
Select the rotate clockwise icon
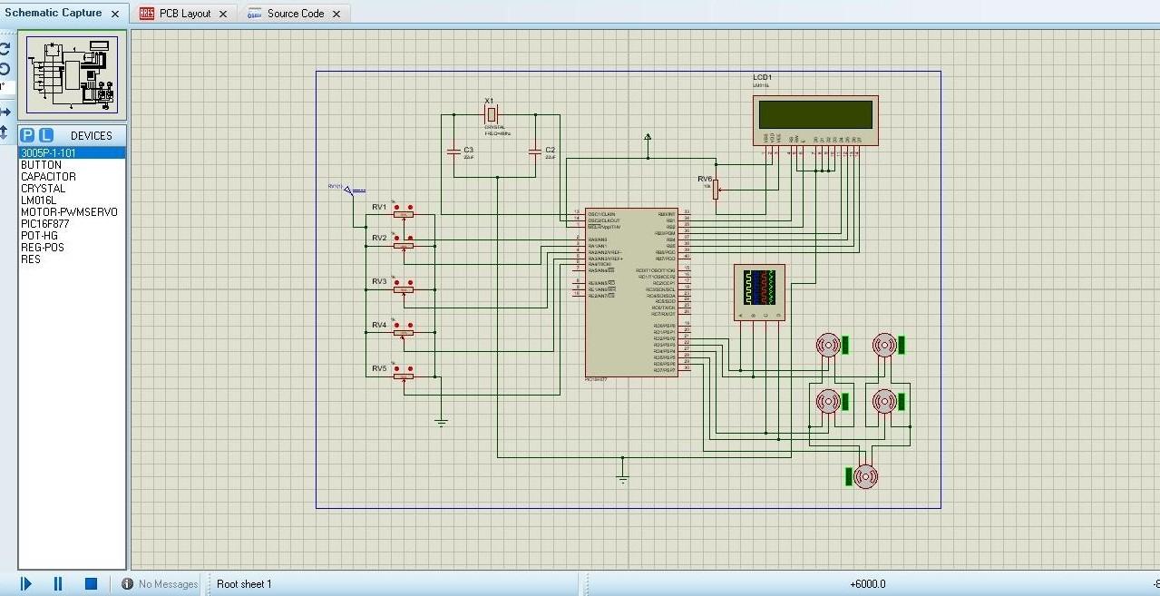coord(5,50)
